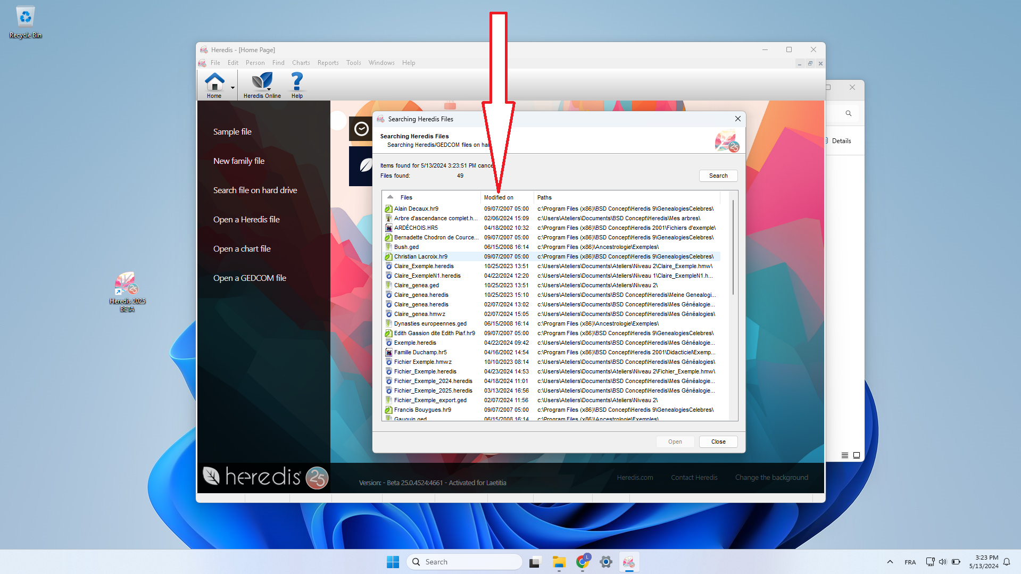Open the Heredis Online dropdown arrow
1021x574 pixels.
[268, 90]
